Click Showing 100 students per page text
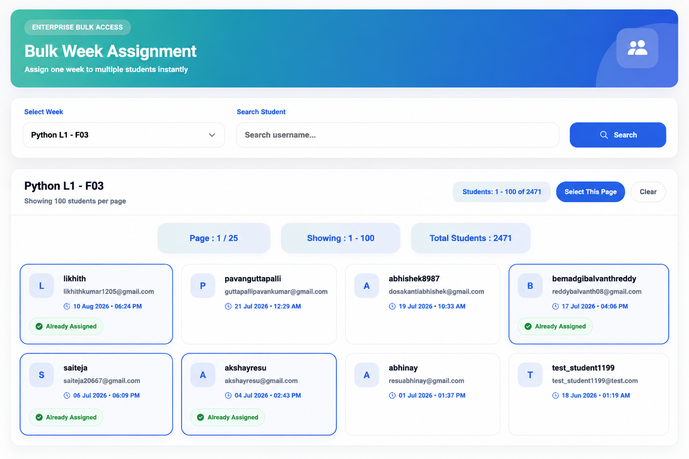Viewport: 689px width, 459px height. click(75, 201)
